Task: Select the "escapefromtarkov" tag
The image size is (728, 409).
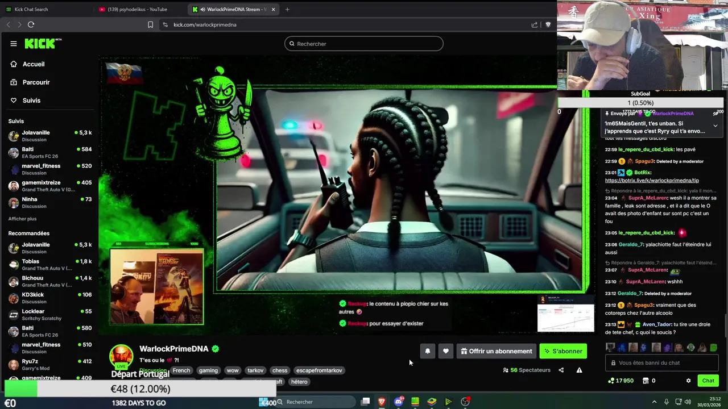Action: [319, 370]
